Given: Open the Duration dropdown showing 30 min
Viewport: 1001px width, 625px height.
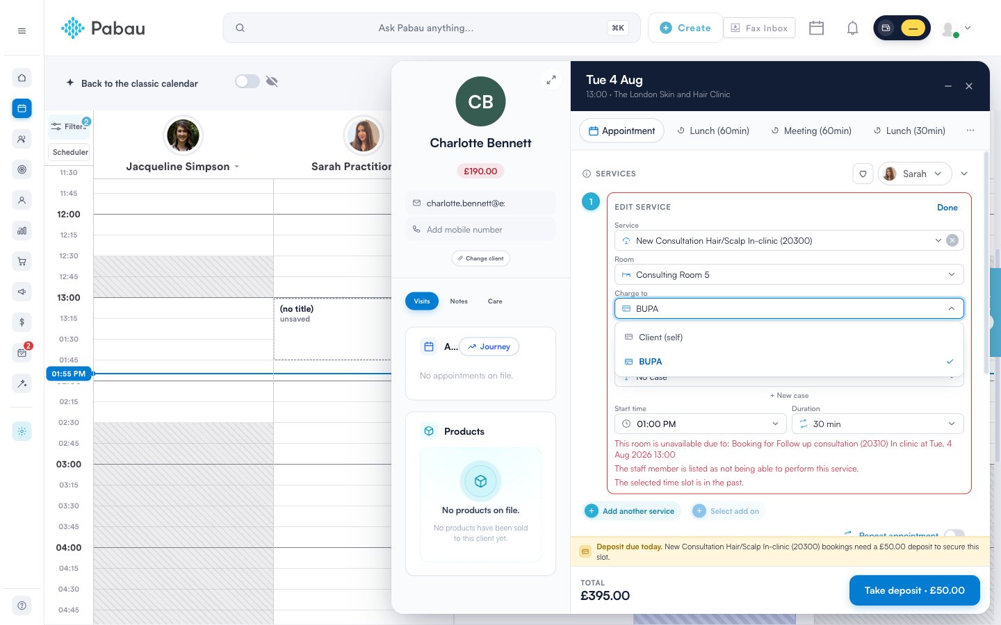Looking at the screenshot, I should (x=878, y=424).
